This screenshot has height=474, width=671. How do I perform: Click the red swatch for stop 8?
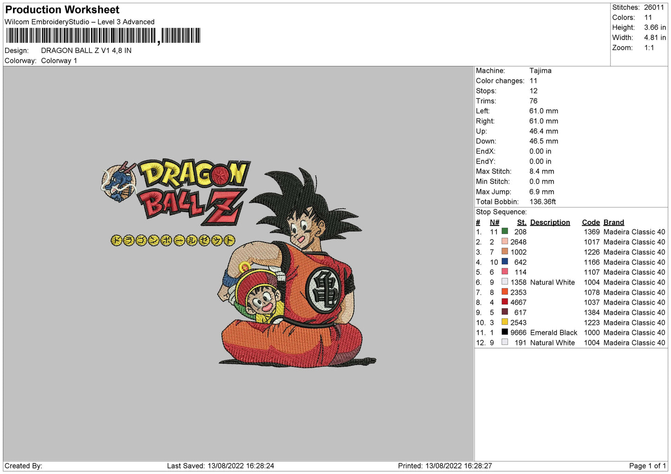click(x=505, y=302)
